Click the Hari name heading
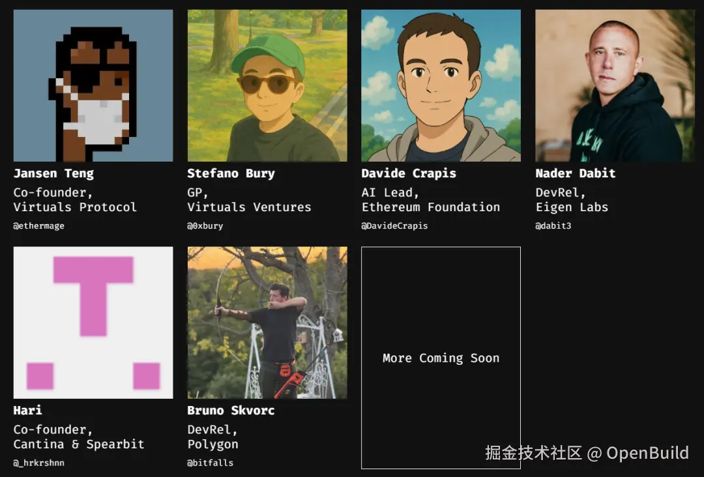The width and height of the screenshot is (704, 477). click(x=28, y=410)
